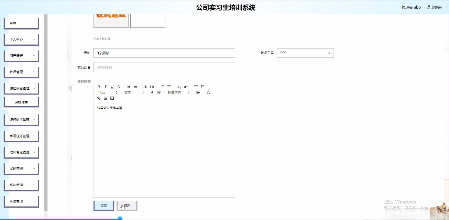Image resolution: width=449 pixels, height=220 pixels.
Task: Select 课程信息 in the sidebar
Action: tap(21, 101)
